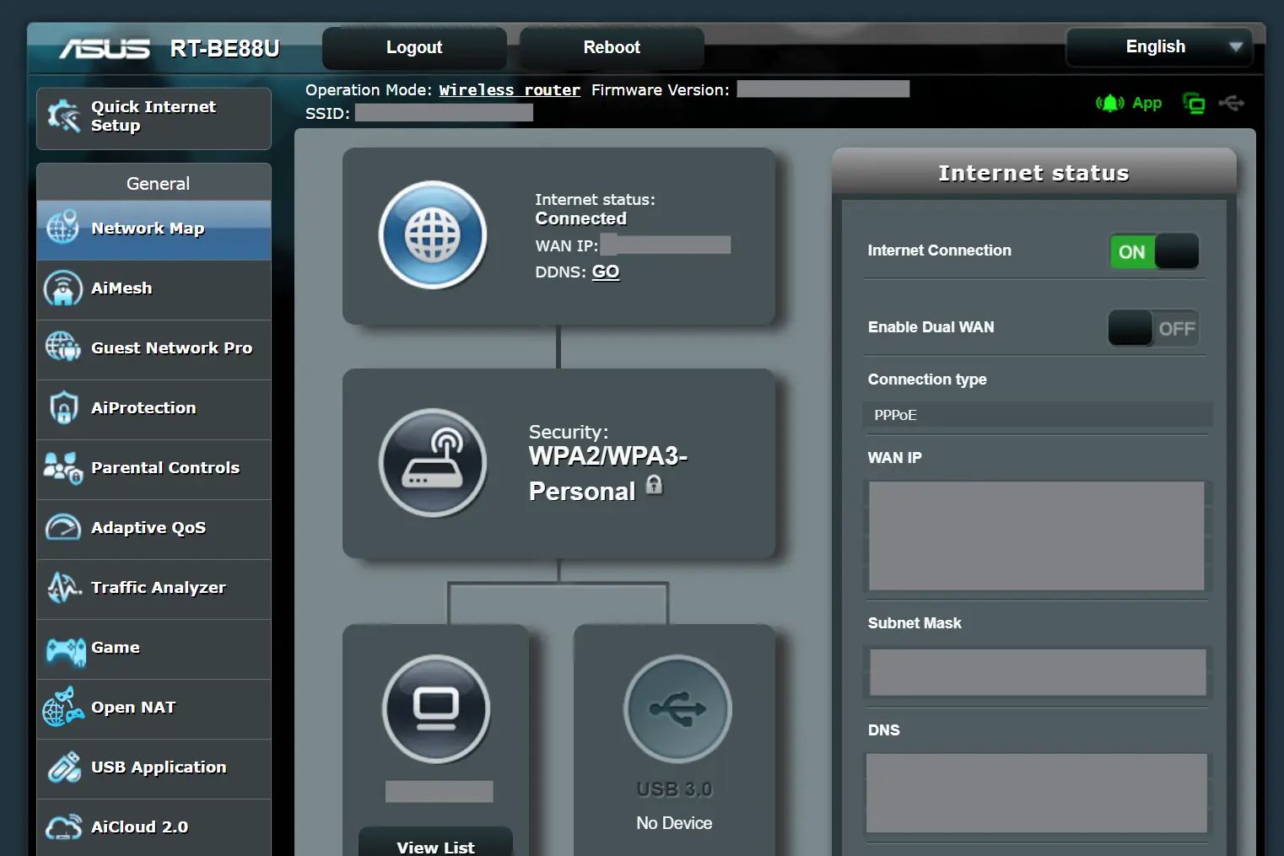Viewport: 1284px width, 856px height.
Task: Click the green App bell icon
Action: (1110, 103)
